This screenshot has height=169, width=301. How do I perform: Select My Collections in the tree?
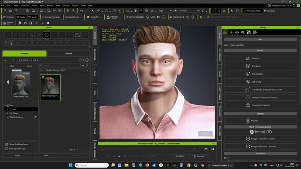click(x=17, y=117)
